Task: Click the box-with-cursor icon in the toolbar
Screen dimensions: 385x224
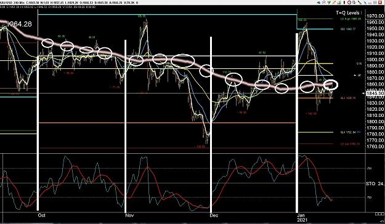Action: [x=354, y=2]
